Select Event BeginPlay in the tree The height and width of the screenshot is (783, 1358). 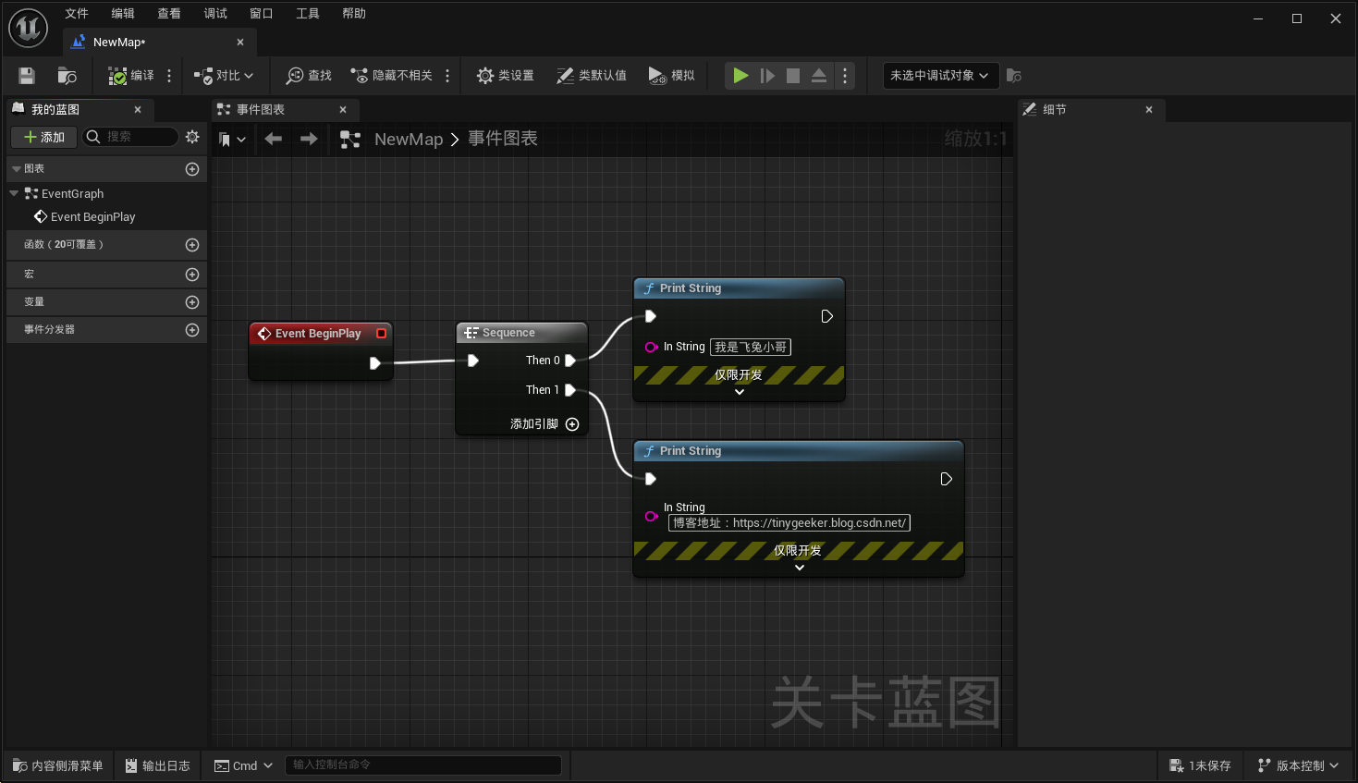(92, 217)
